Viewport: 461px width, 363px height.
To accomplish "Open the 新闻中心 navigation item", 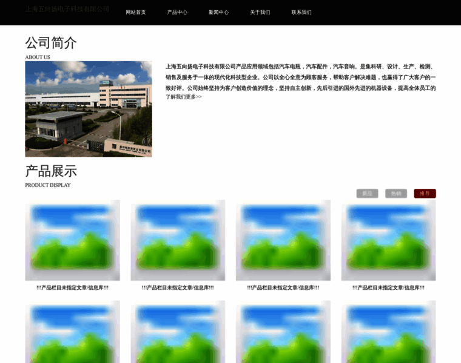I will pyautogui.click(x=218, y=12).
